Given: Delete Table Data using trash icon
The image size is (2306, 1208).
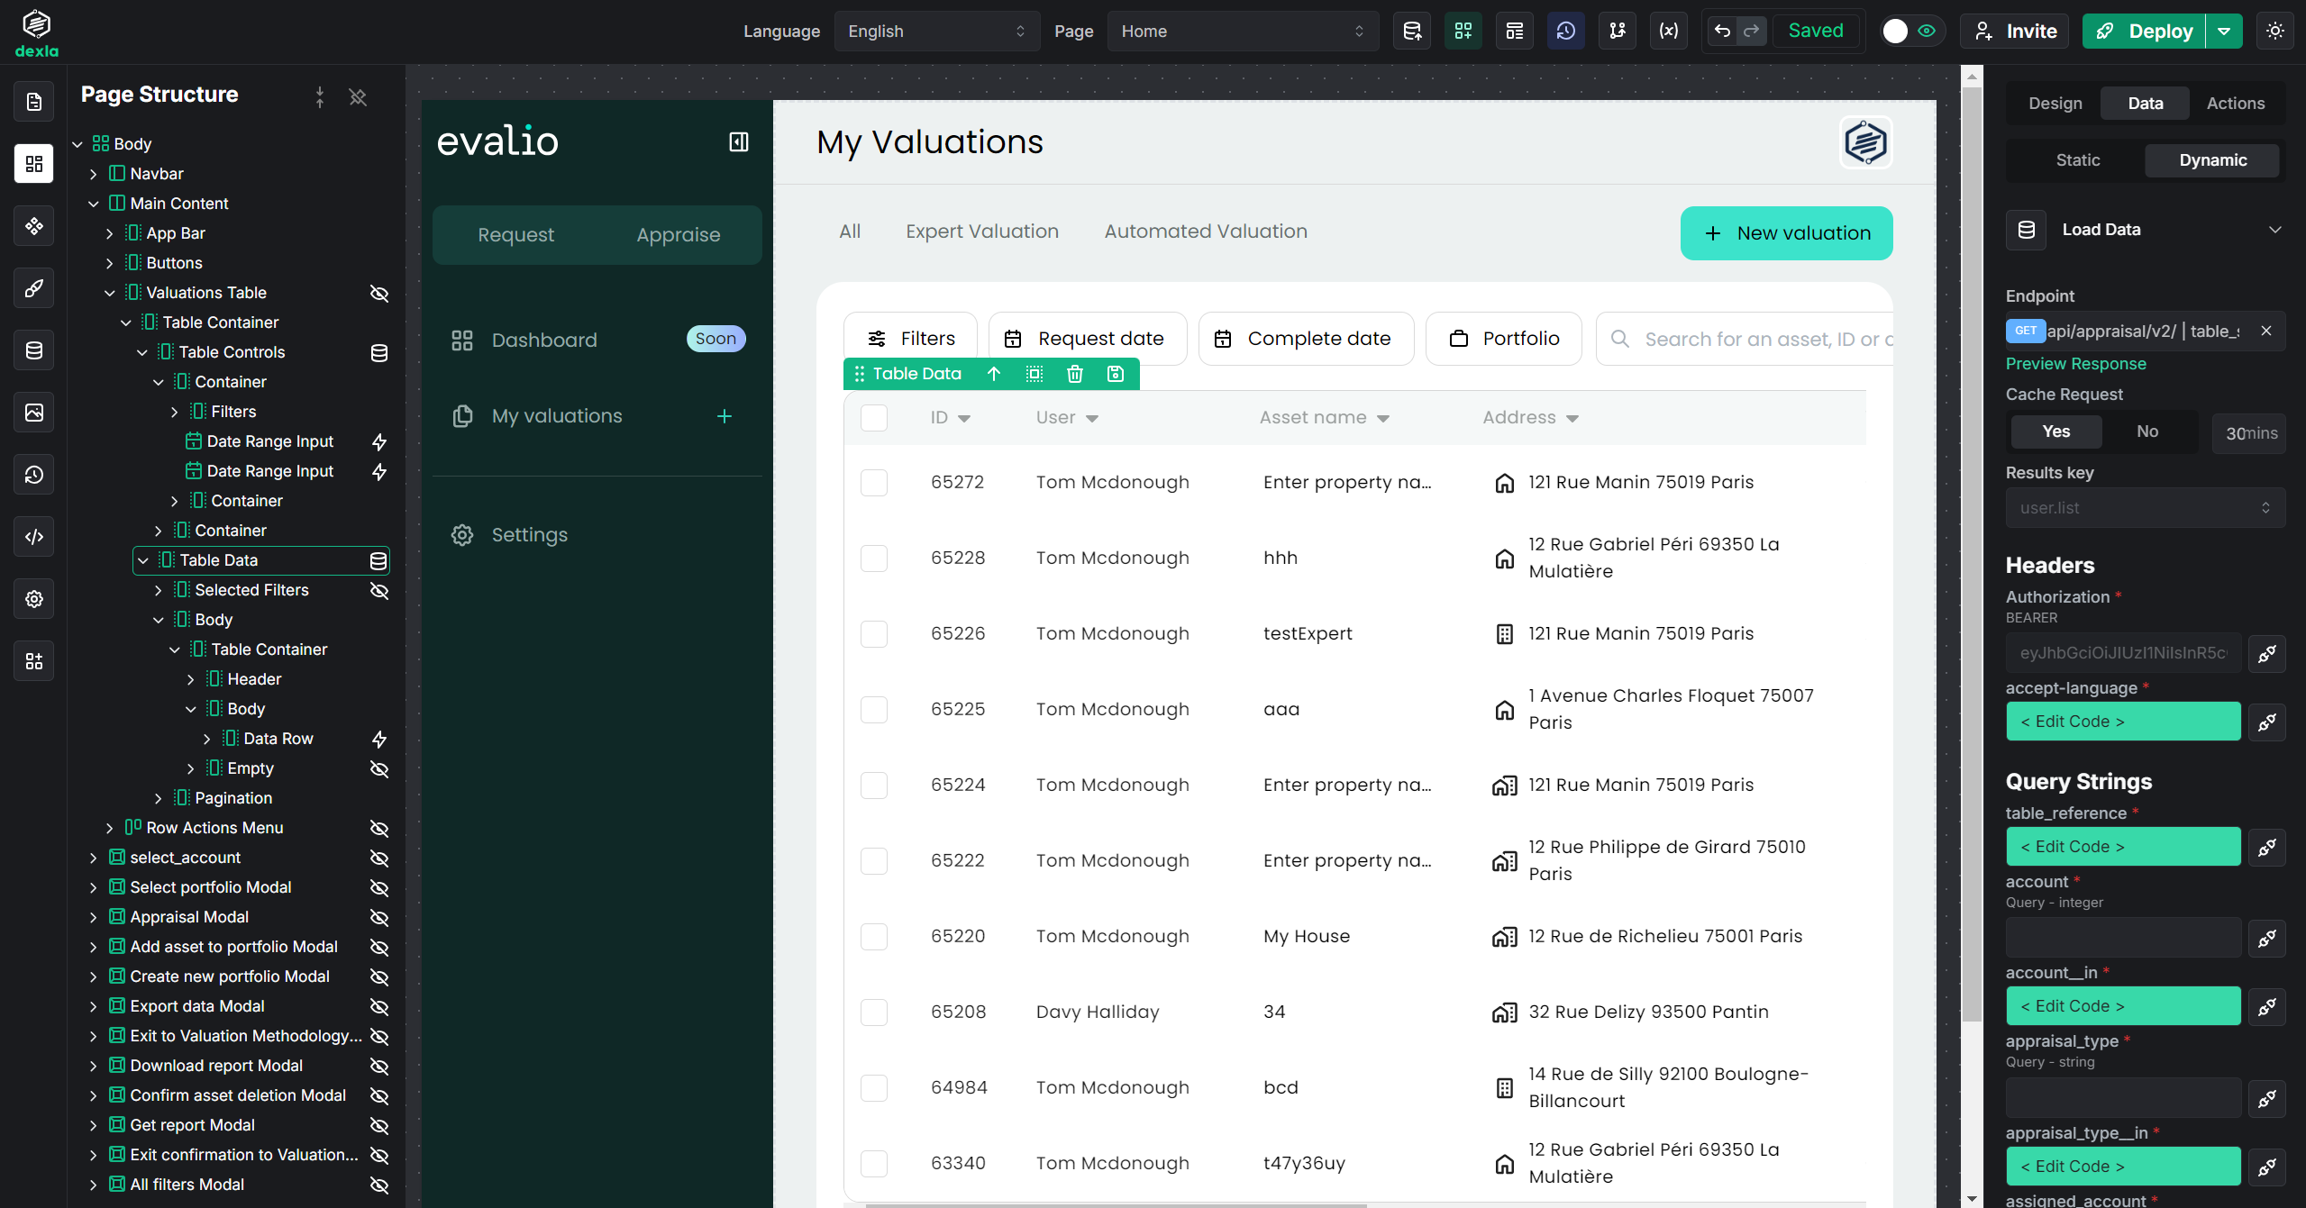Looking at the screenshot, I should (x=1074, y=374).
